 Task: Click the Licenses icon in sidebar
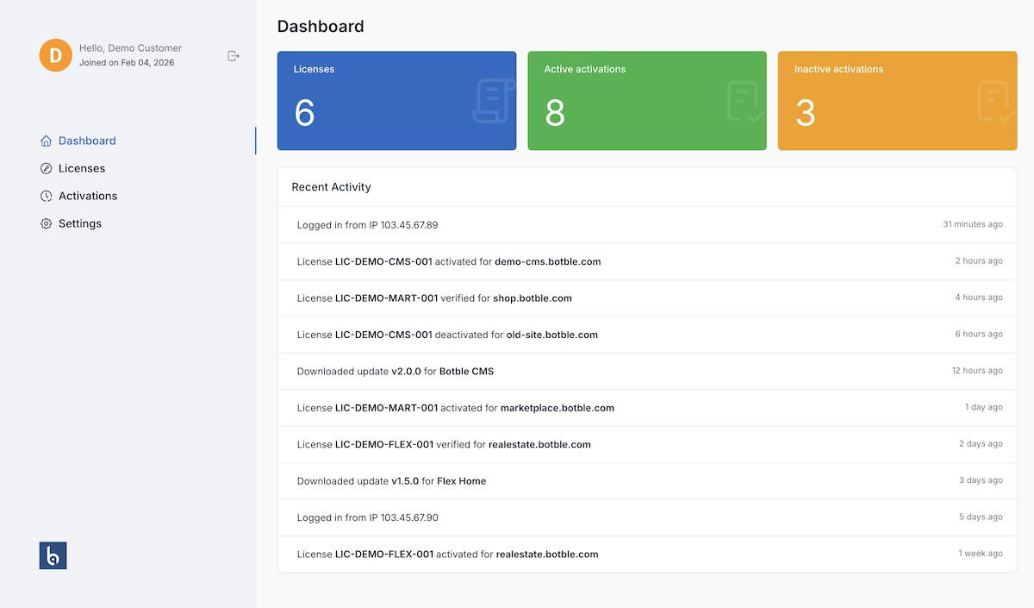[x=47, y=168]
